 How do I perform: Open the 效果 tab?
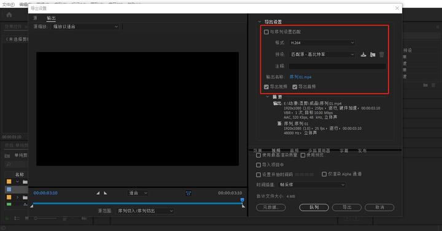[258, 151]
